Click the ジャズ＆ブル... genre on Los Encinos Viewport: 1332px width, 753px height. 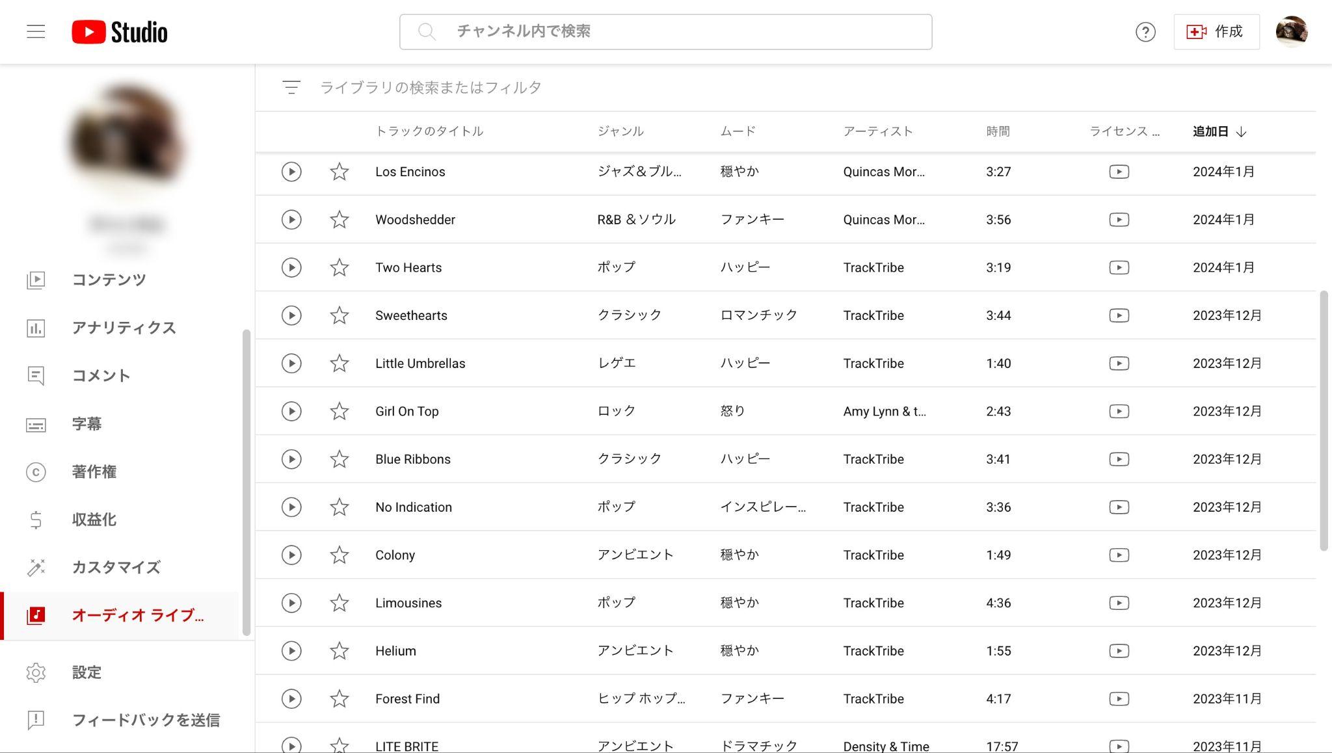click(x=639, y=172)
